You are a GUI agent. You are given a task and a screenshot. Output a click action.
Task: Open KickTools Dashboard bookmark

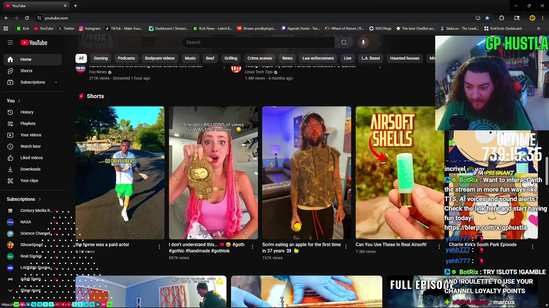[503, 28]
